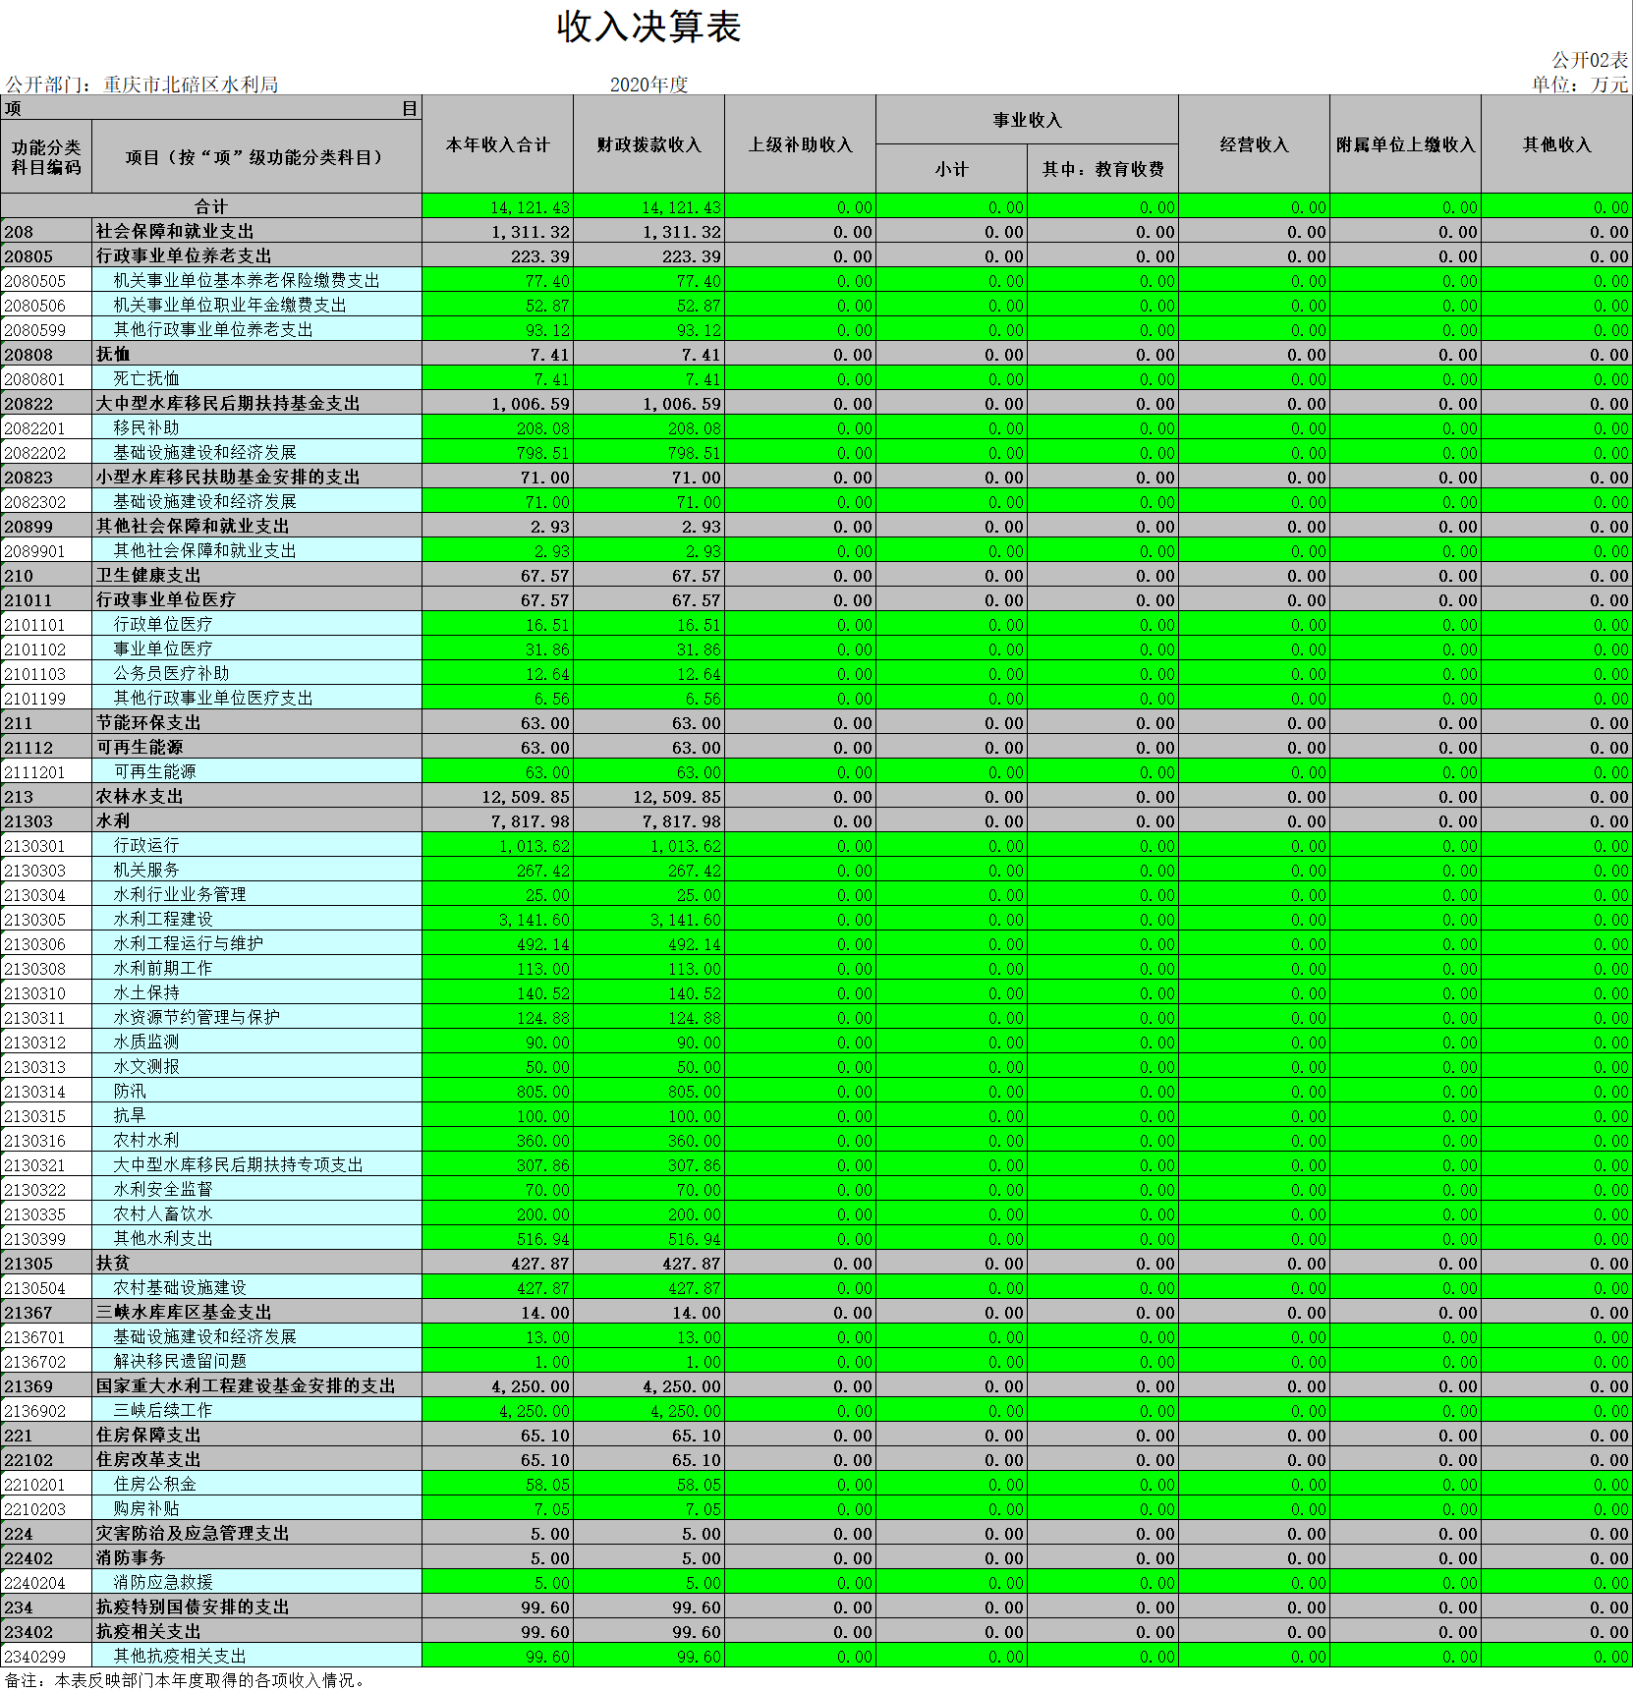
Task: Click the "行政运行" row name
Action: [x=146, y=845]
